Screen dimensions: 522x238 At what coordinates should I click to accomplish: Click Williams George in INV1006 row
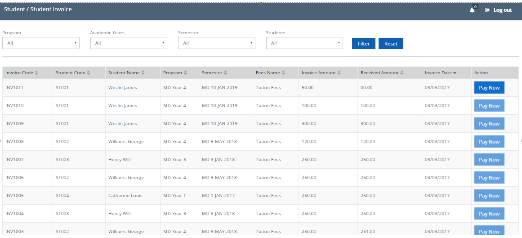coord(126,178)
